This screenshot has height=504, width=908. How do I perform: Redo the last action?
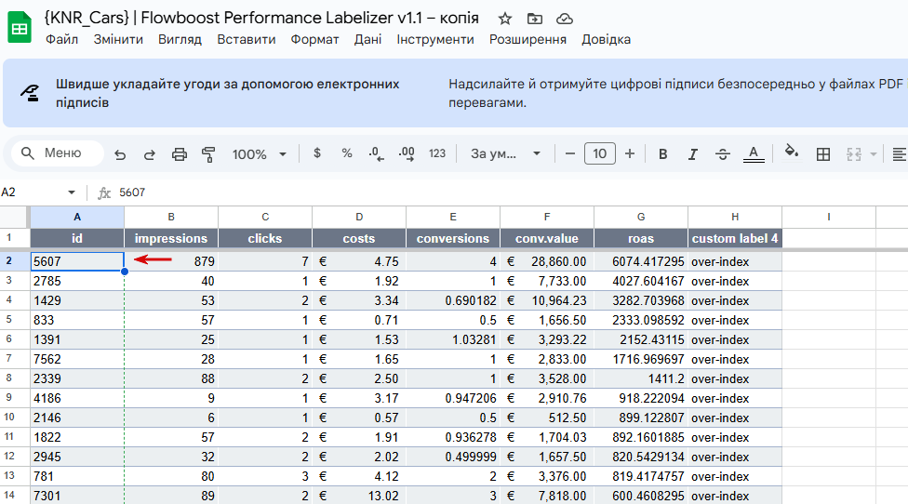click(x=150, y=154)
